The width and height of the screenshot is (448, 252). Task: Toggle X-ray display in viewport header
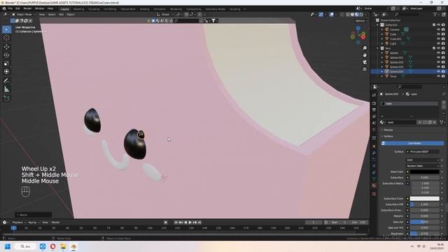(342, 15)
